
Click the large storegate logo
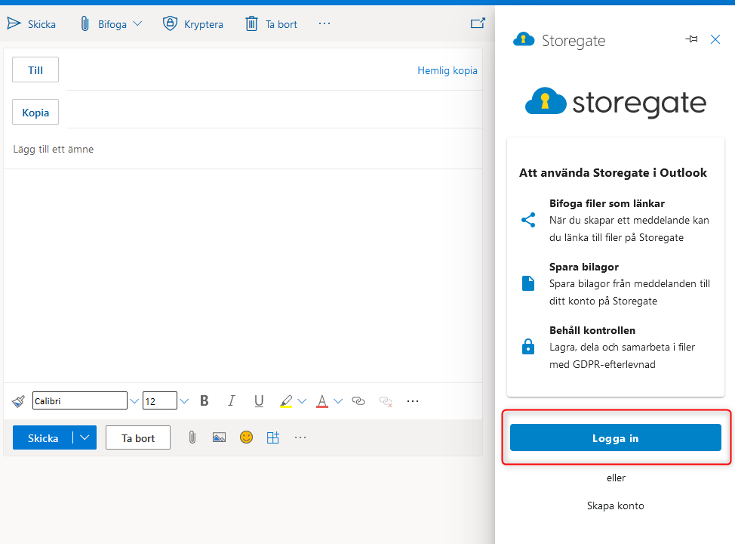[616, 102]
